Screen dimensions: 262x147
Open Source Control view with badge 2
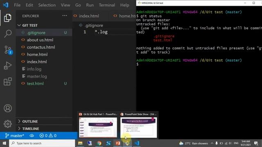coord(8,50)
